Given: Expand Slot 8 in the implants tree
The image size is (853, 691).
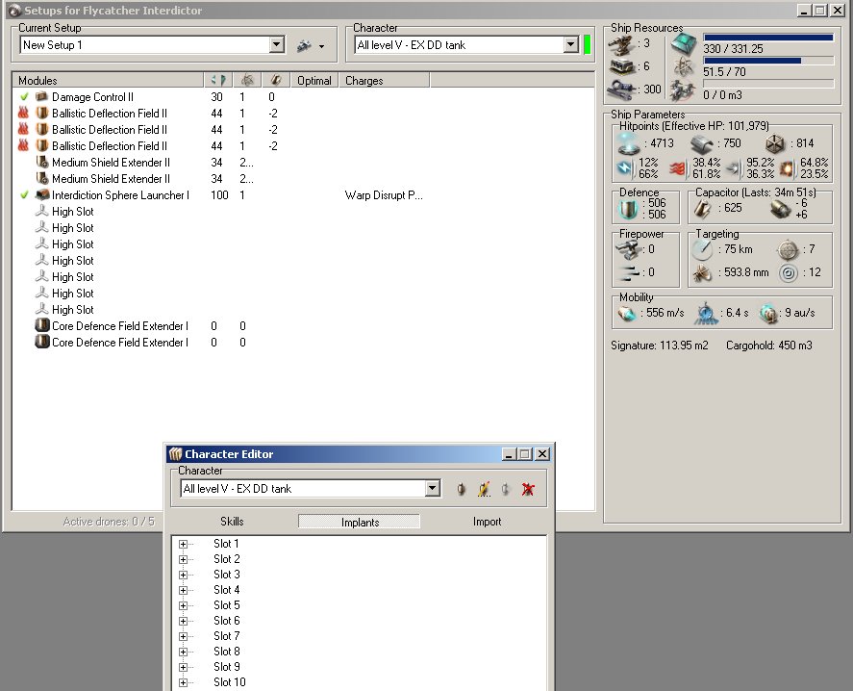Looking at the screenshot, I should (184, 652).
